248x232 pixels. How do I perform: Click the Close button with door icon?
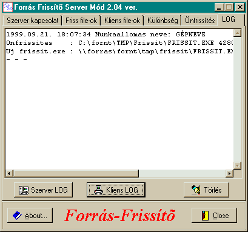click(214, 216)
